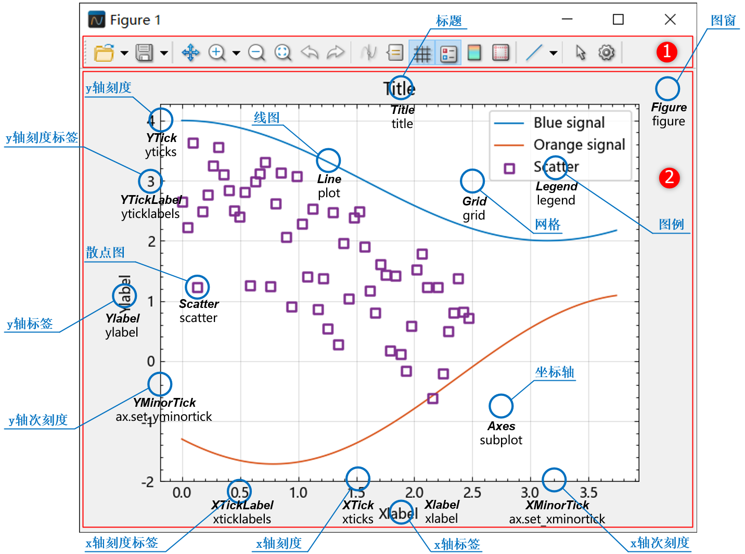745x554 pixels.
Task: Click the zoom out magnifier icon
Action: click(256, 53)
